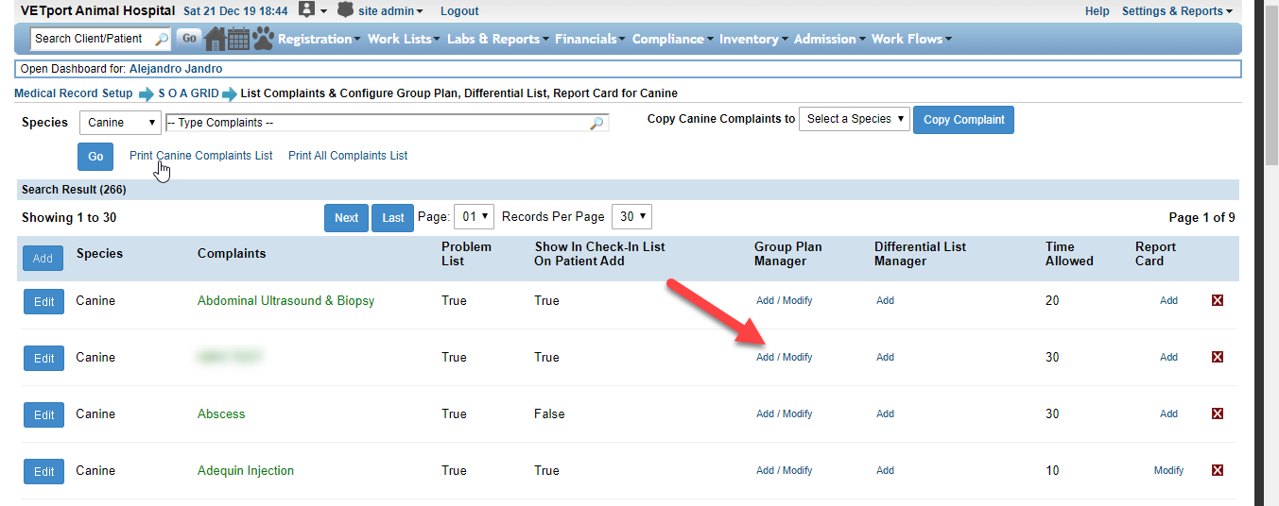
Task: Add differential list for Abscess
Action: coord(885,413)
